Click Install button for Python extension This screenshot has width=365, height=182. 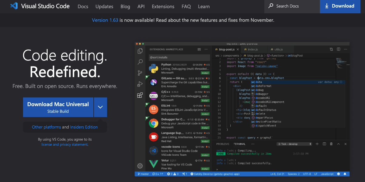[205, 73]
